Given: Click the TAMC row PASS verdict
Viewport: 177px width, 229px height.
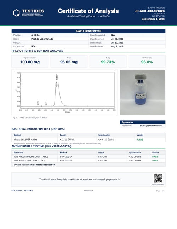Looking at the screenshot, I should pos(155,156).
